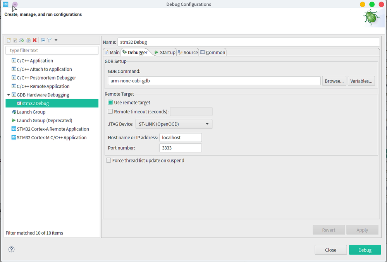Collapse the GDB Hardware Debugging node
This screenshot has width=387, height=262.
pos(9,95)
